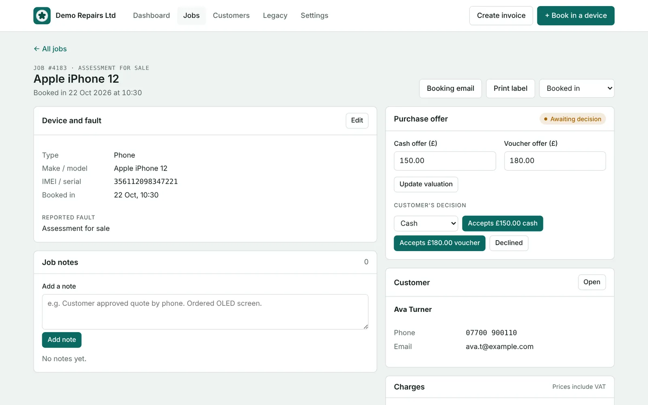648x405 pixels.
Task: Click Accepts £180.00 voucher button
Action: [439, 243]
